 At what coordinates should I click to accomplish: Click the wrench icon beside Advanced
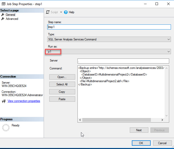(x=3, y=19)
